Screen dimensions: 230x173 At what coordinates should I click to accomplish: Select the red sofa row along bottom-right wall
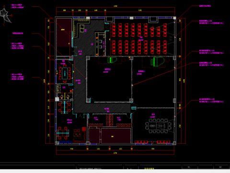point(152,142)
